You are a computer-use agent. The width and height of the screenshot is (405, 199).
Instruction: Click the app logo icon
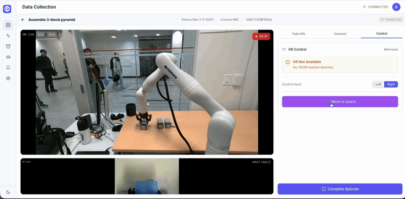point(7,9)
